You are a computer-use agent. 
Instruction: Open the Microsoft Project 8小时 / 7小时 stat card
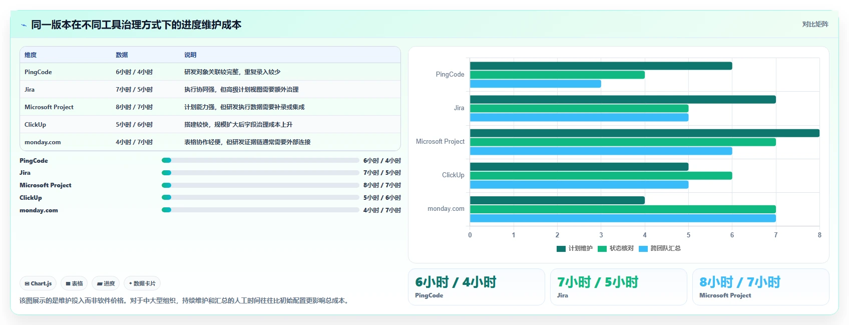[761, 287]
